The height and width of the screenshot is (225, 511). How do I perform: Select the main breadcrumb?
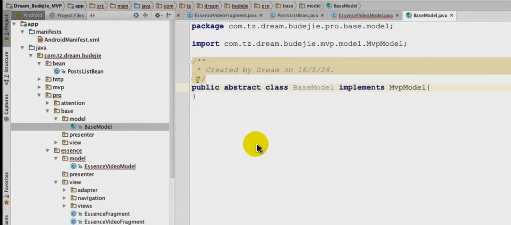(x=120, y=6)
